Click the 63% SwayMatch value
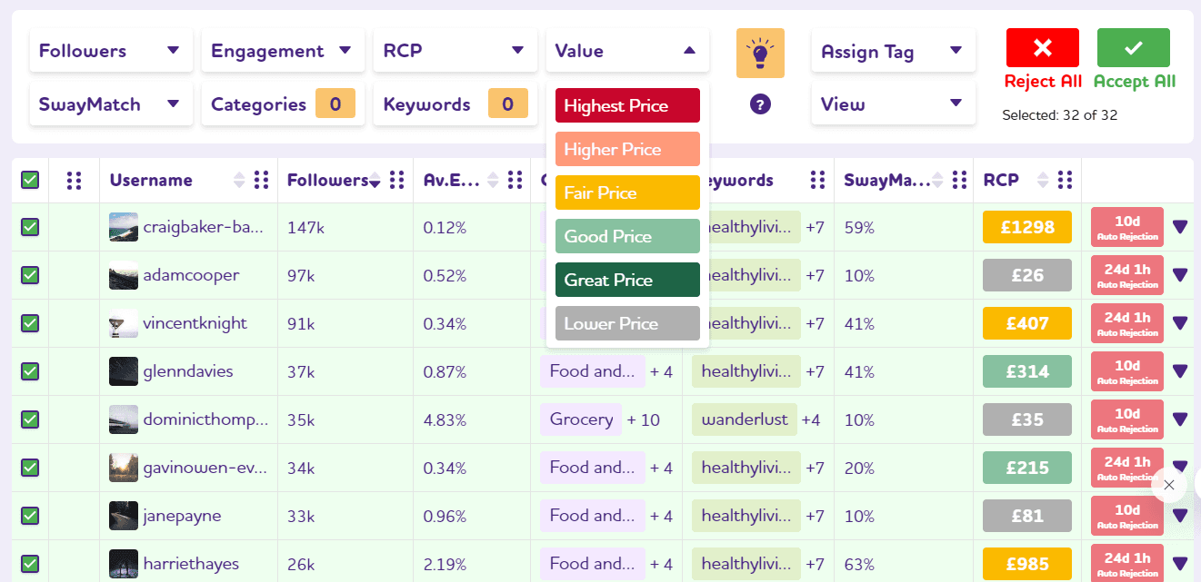 pos(859,564)
